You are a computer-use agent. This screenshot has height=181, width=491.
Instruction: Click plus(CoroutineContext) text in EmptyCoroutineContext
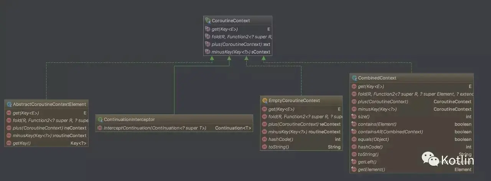(294, 124)
